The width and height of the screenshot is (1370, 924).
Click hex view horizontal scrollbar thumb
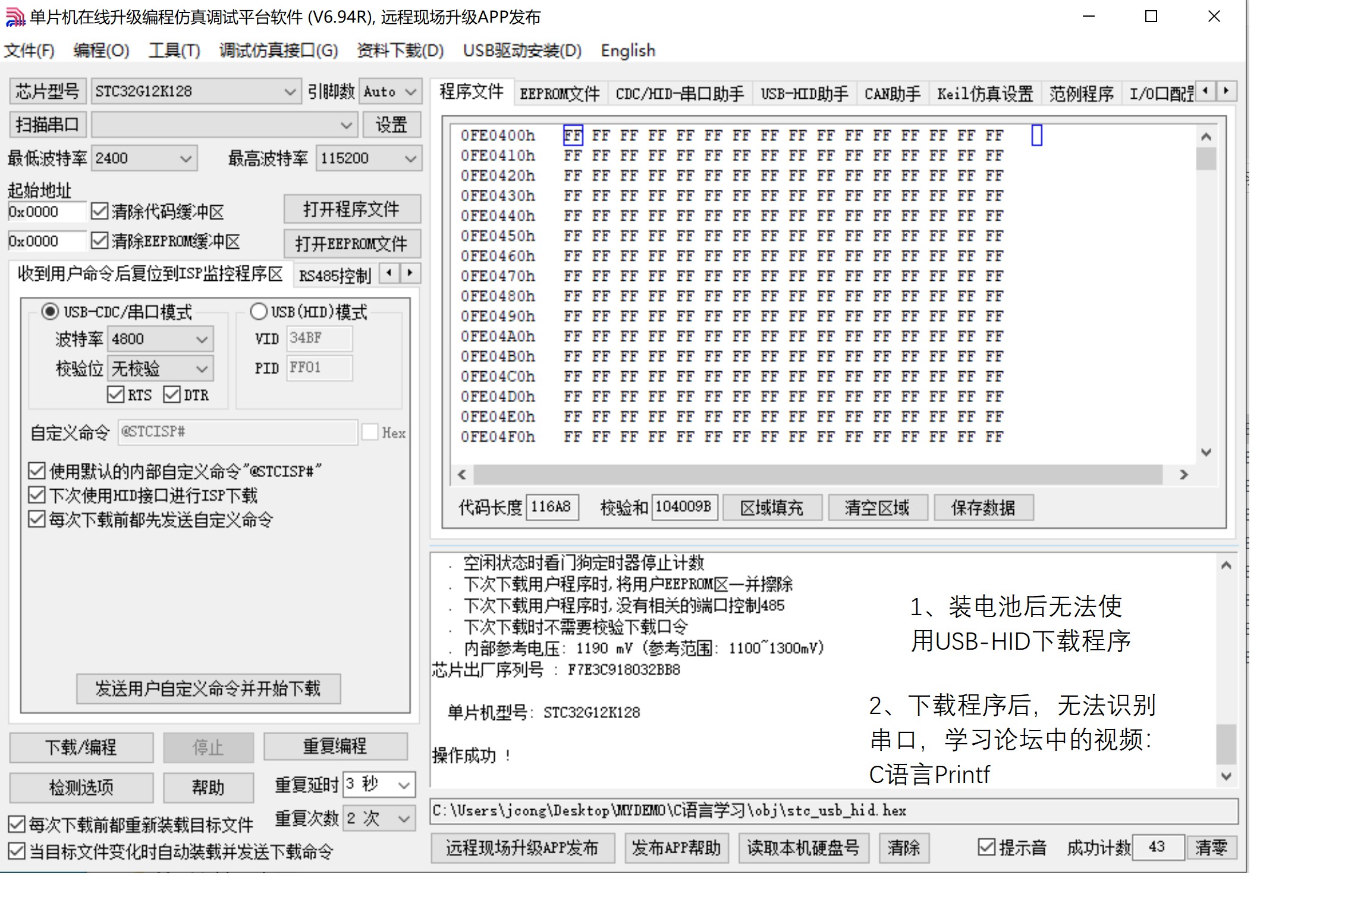818,474
